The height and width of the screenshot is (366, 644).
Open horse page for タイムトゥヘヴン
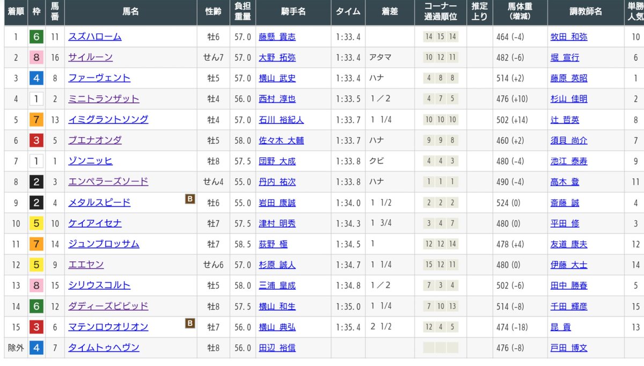104,348
